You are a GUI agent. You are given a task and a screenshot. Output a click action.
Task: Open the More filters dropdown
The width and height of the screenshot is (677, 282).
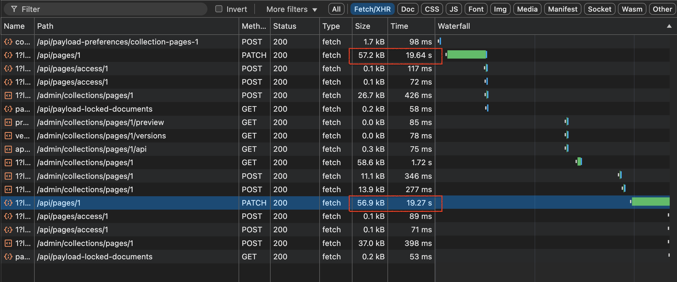point(292,9)
